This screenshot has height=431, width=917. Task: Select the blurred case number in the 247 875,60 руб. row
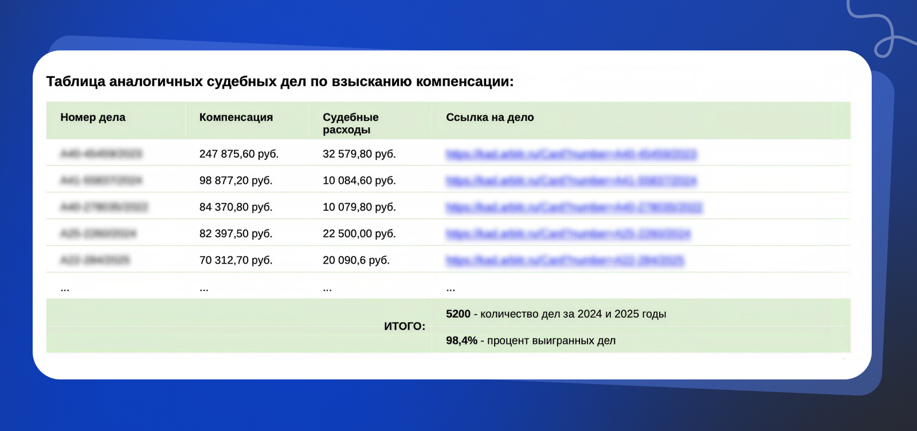tap(101, 154)
